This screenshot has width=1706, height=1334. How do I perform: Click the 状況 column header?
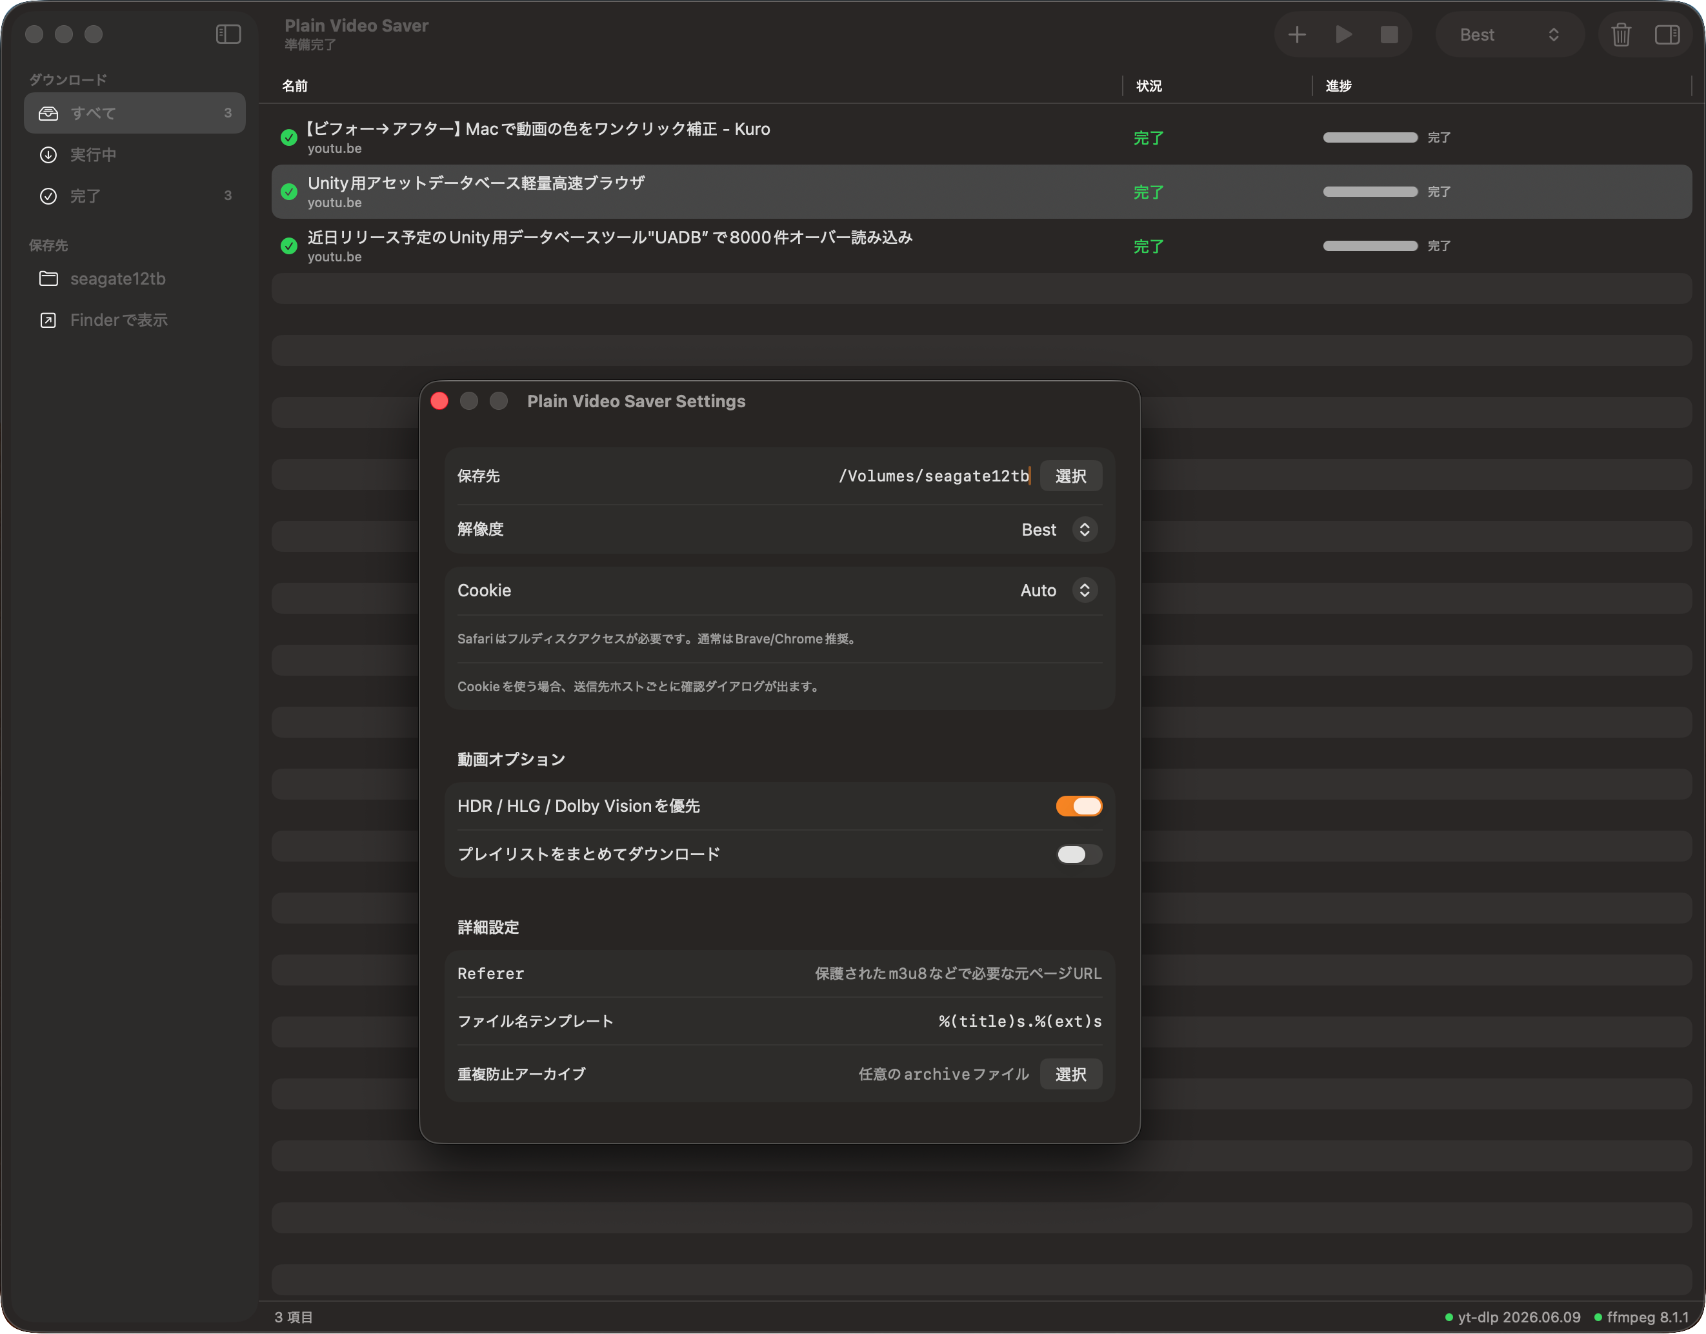[1149, 86]
